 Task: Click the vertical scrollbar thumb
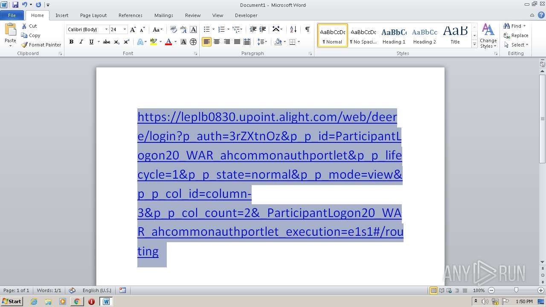point(542,119)
